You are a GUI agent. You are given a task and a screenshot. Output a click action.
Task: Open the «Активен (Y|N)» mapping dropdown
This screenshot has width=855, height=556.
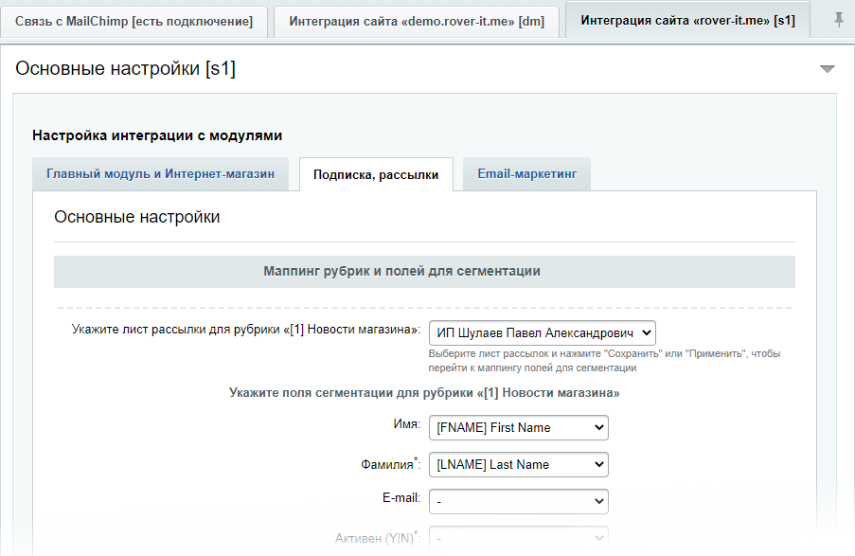click(519, 539)
